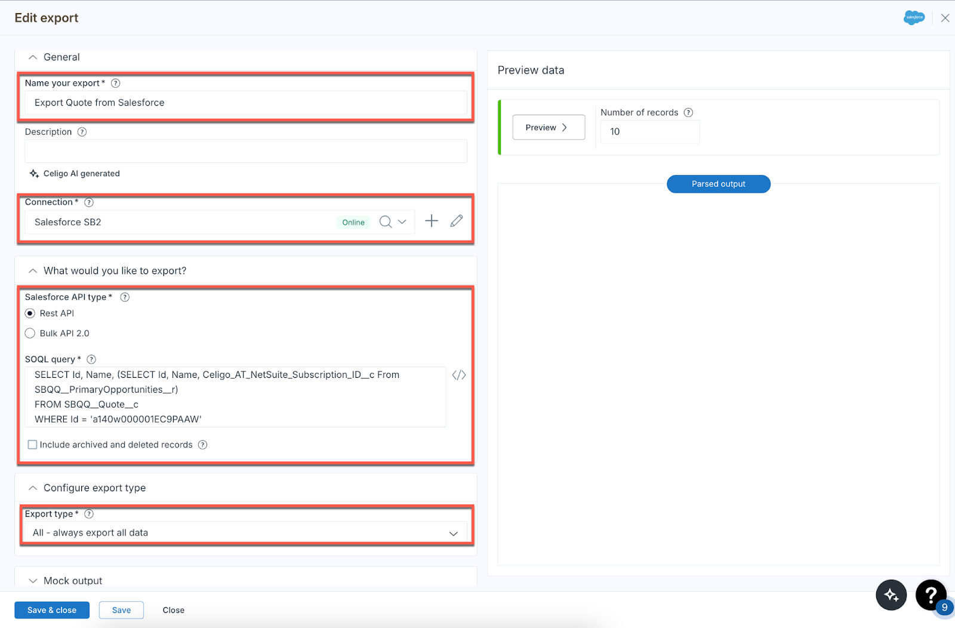955x628 pixels.
Task: Open help icon beside SOQL query
Action: click(91, 359)
